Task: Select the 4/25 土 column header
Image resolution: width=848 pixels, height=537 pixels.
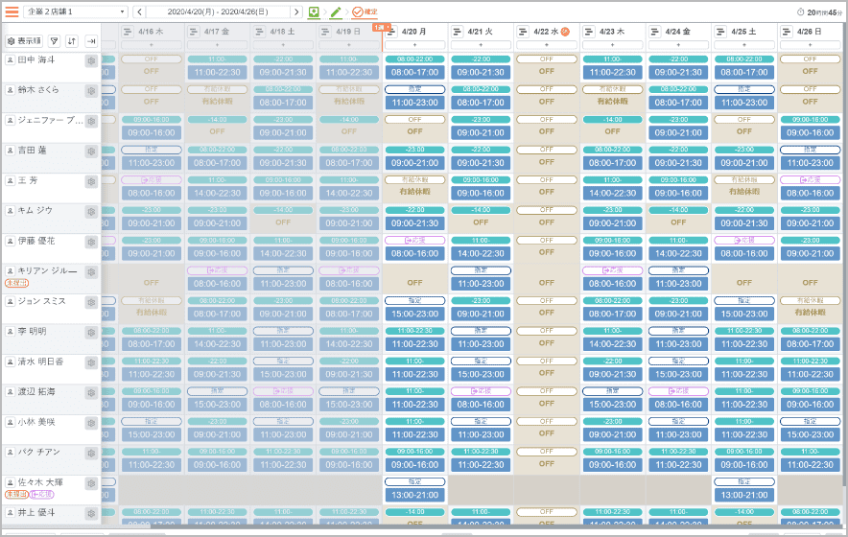Action: pyautogui.click(x=744, y=32)
